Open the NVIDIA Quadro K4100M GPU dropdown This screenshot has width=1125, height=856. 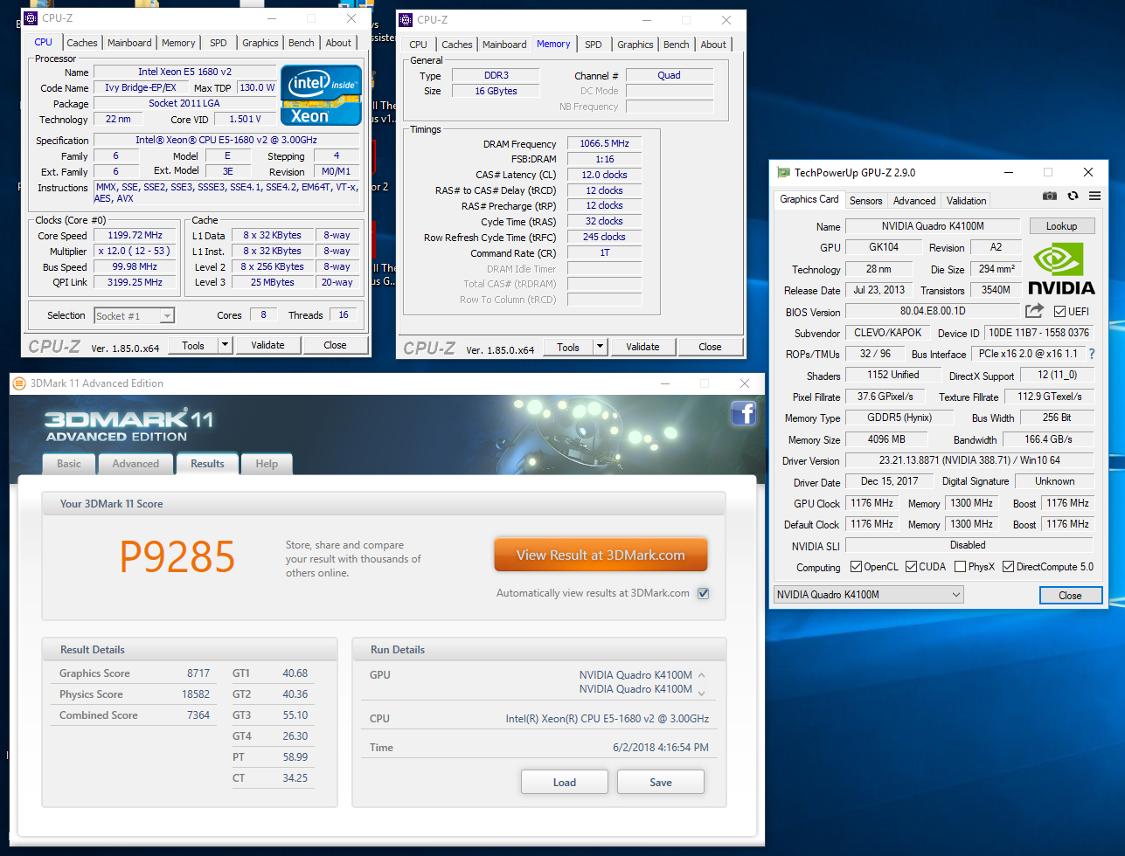(868, 595)
